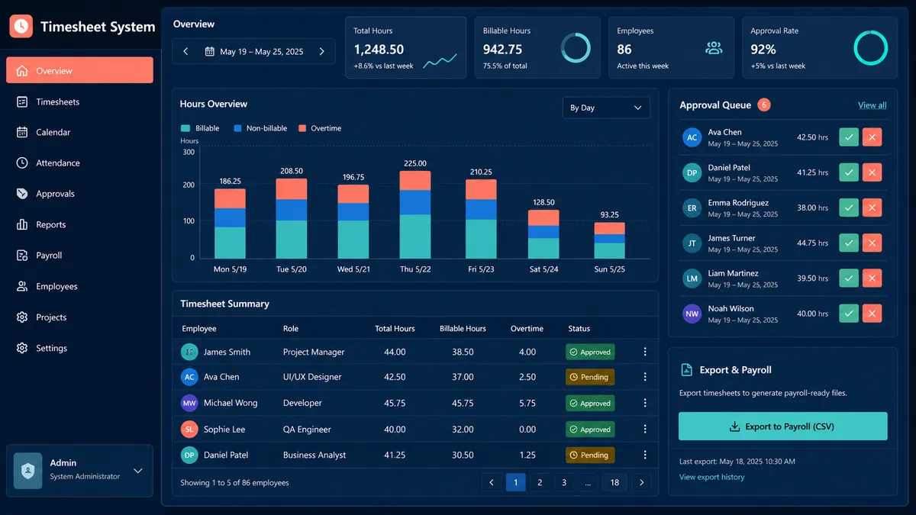Click the Approval Queue count badge
The width and height of the screenshot is (916, 515).
(x=764, y=105)
